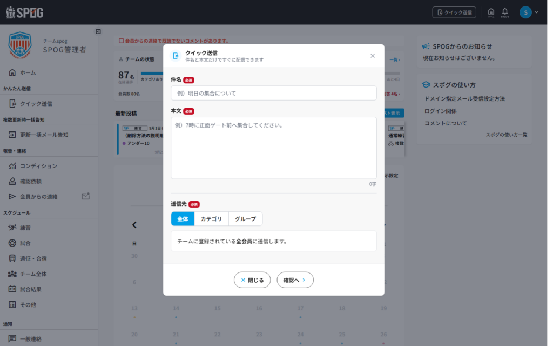The height and width of the screenshot is (346, 553).
Task: Click the 試合結果 scoreboard icon
Action: 12,289
